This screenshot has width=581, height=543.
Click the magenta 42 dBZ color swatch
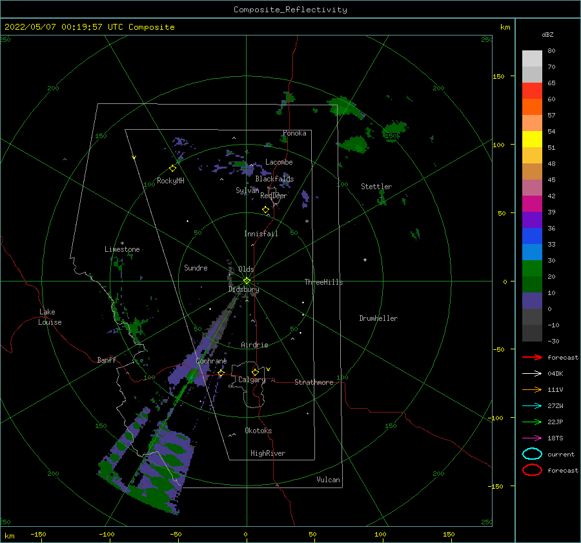coord(532,203)
